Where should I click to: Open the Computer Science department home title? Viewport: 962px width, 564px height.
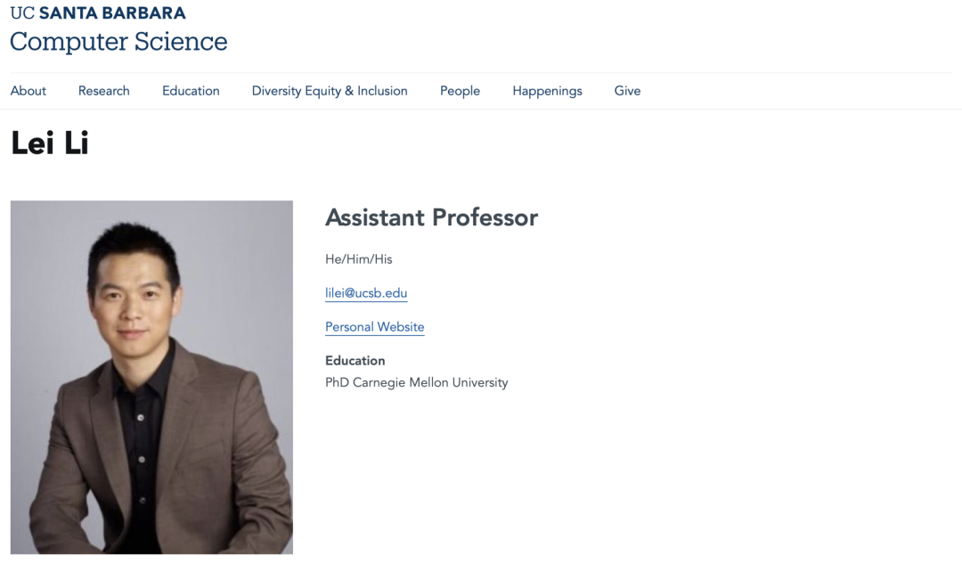(x=118, y=42)
